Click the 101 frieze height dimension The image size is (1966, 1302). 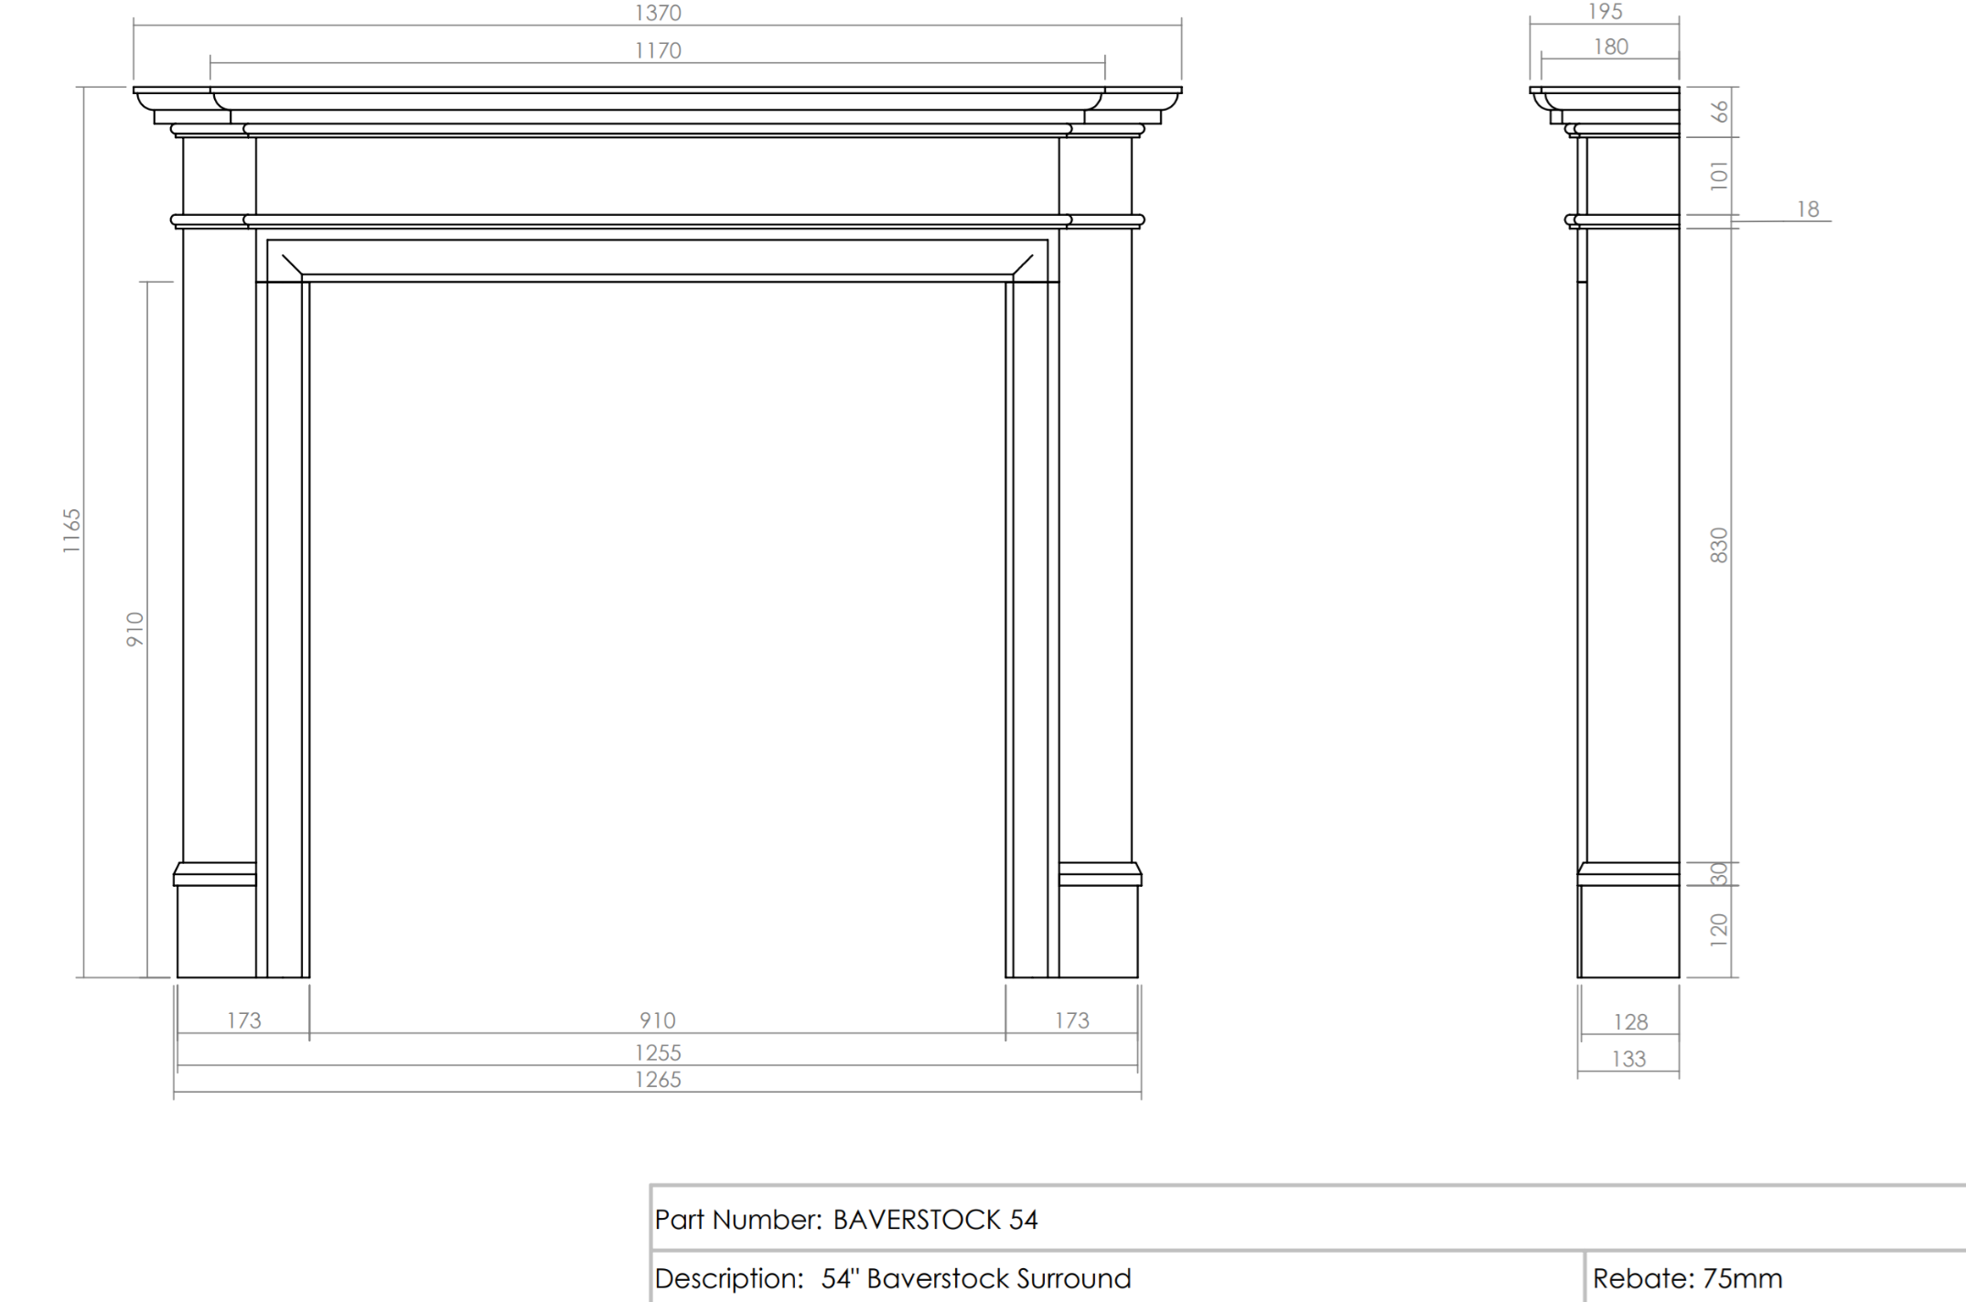1720,176
